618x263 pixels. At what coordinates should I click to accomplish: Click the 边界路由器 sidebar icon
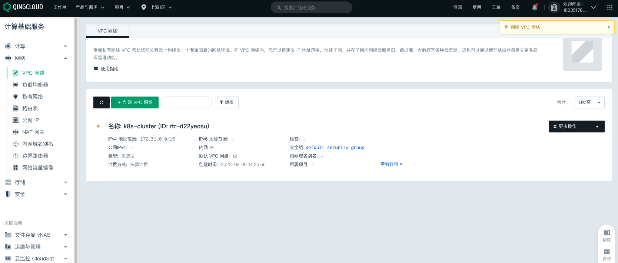coord(16,156)
